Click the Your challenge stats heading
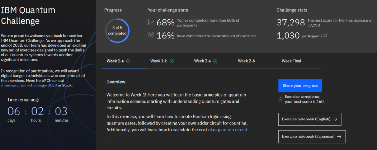The image size is (377, 150). click(167, 10)
